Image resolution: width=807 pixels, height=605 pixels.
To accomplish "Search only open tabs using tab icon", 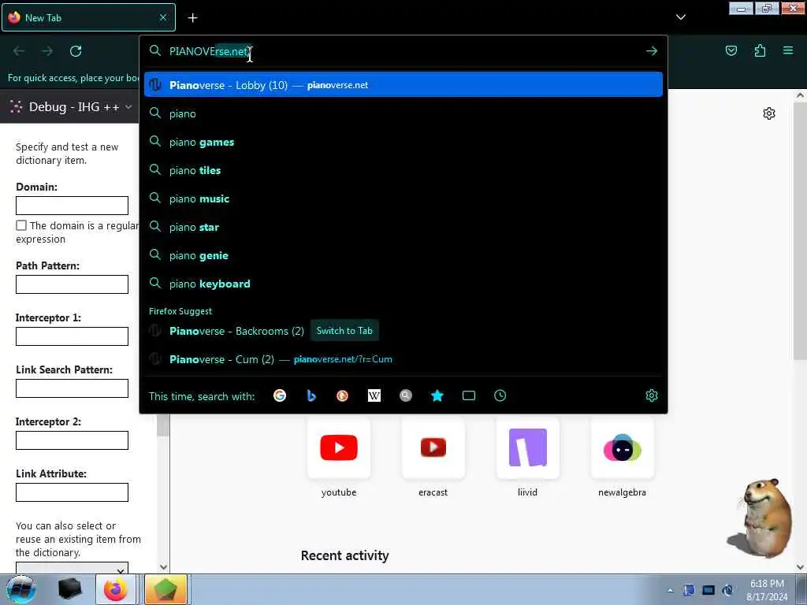I will pyautogui.click(x=468, y=395).
